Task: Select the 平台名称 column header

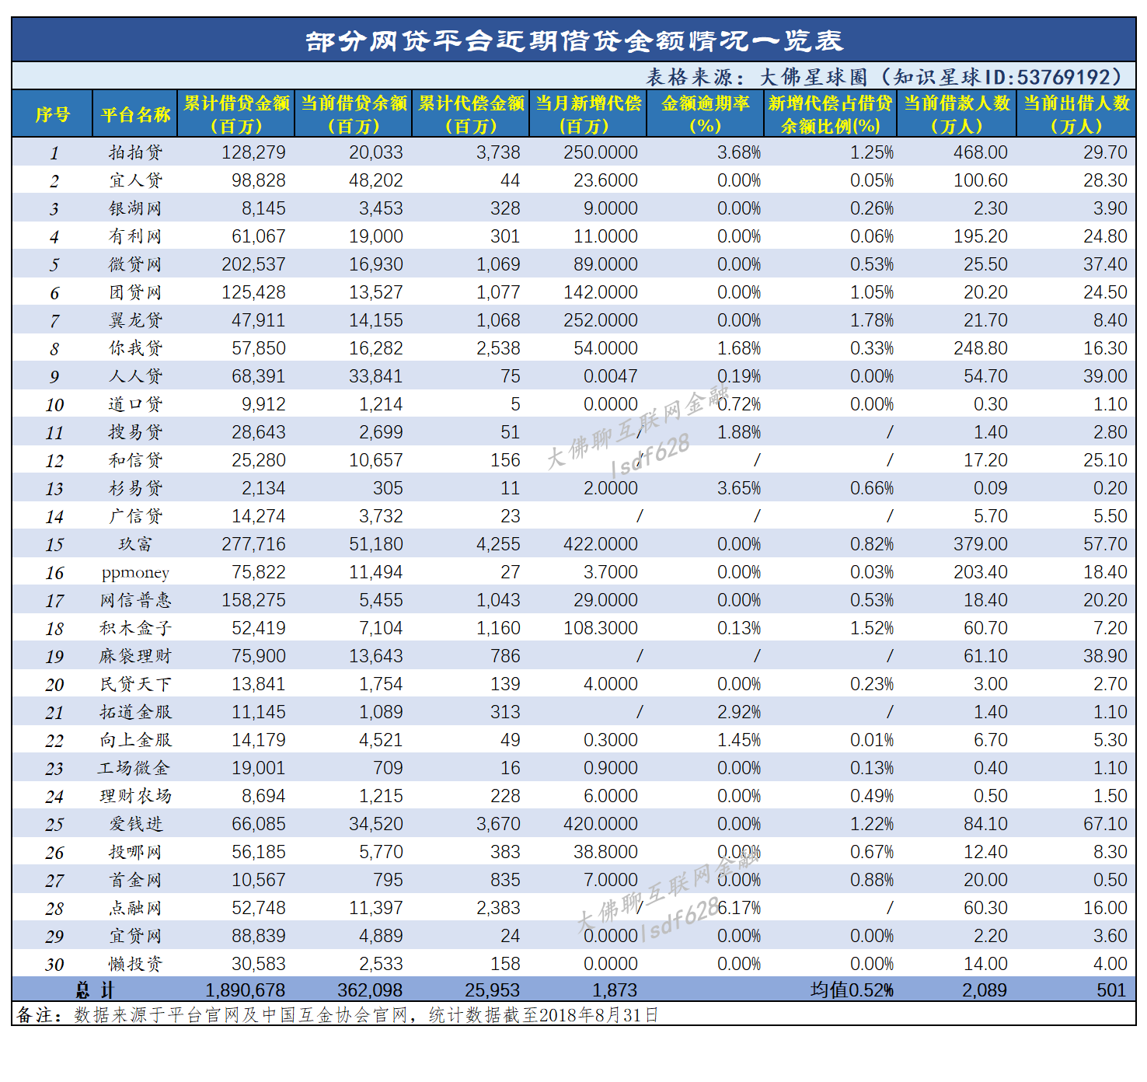Action: click(x=135, y=114)
